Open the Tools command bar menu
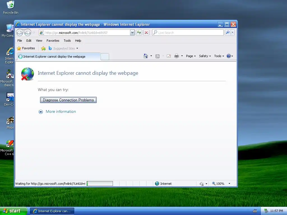Viewport: 287px width, 215px height. click(x=219, y=56)
